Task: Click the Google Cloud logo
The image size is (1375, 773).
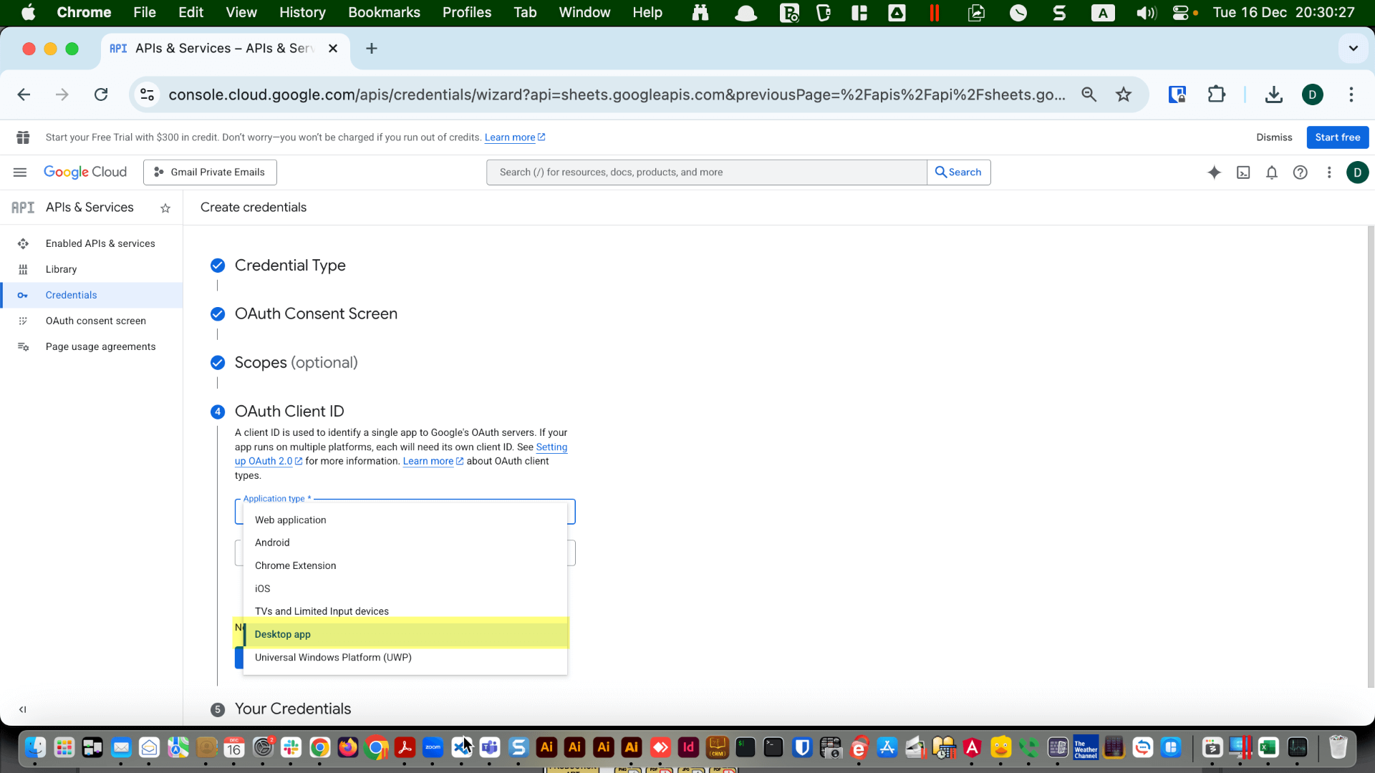Action: [85, 172]
